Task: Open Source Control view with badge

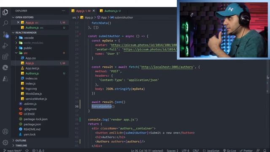Action: [x=5, y=35]
